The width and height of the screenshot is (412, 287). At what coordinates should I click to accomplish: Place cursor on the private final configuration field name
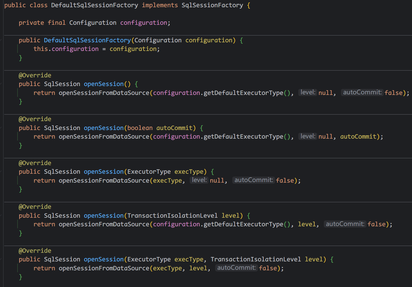tap(143, 23)
